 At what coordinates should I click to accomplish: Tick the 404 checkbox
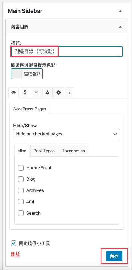point(21,202)
